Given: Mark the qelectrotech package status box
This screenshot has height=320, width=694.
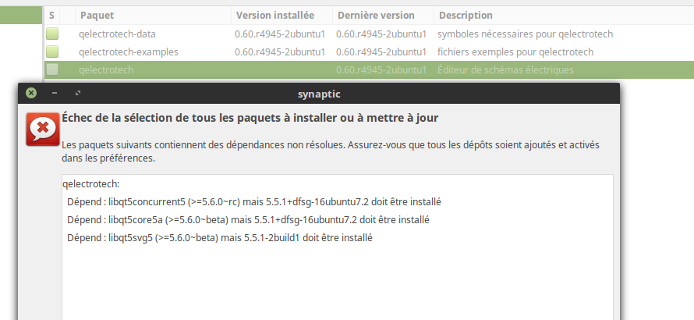Looking at the screenshot, I should click(x=52, y=69).
